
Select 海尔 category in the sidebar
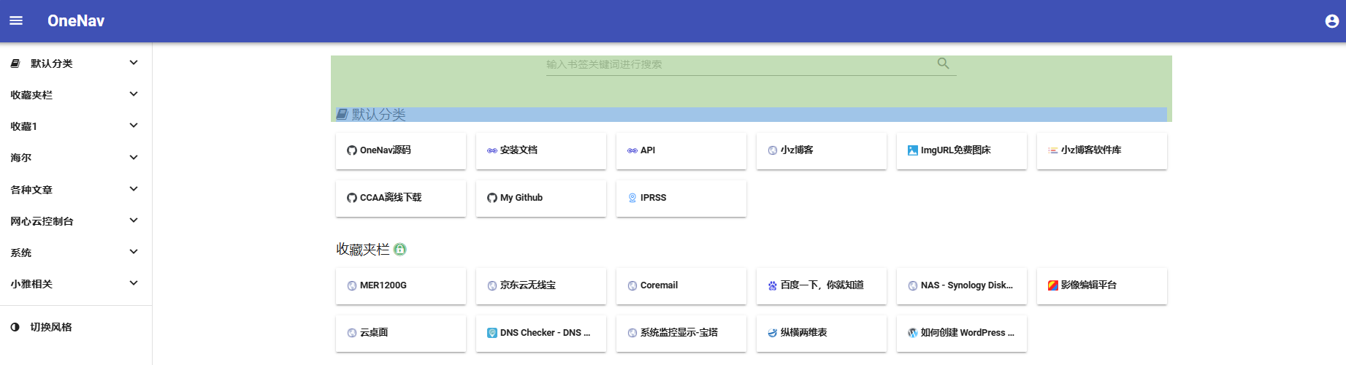[x=21, y=158]
